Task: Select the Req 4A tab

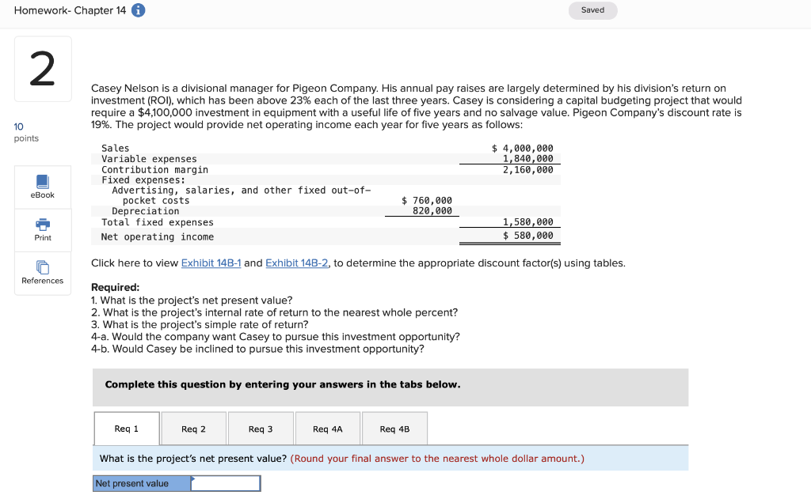Action: pos(327,428)
